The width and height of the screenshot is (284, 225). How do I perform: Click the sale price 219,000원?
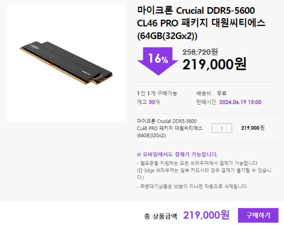click(x=214, y=64)
